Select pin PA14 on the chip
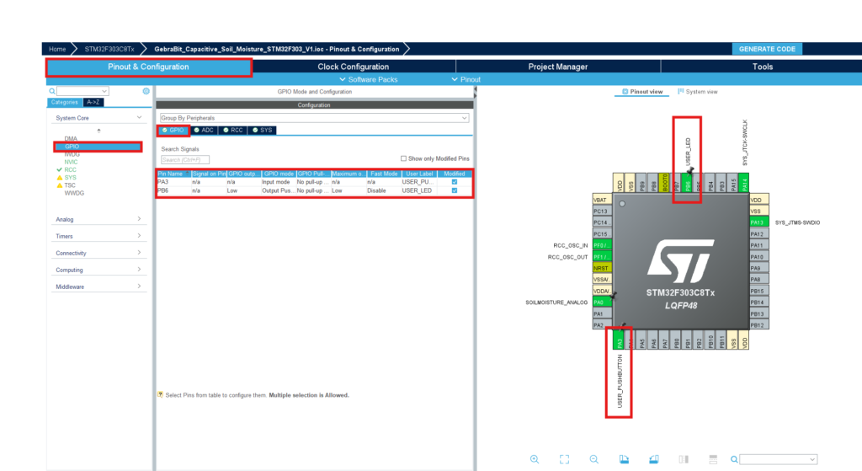 point(744,183)
